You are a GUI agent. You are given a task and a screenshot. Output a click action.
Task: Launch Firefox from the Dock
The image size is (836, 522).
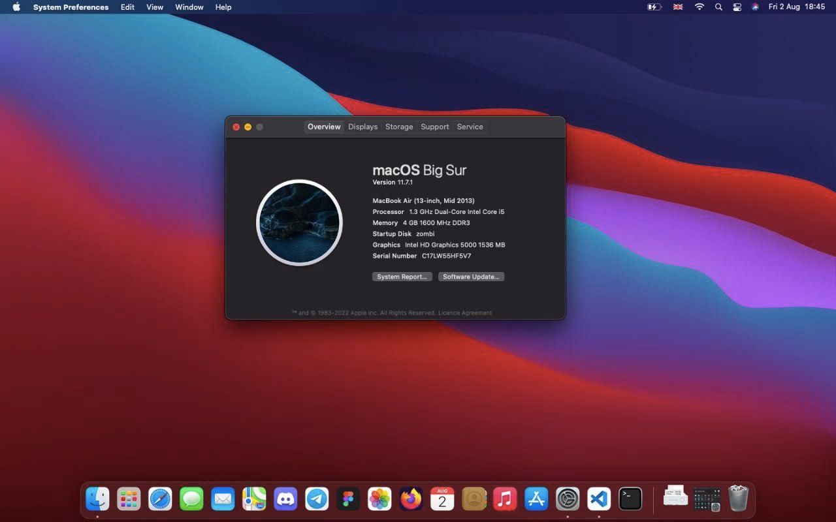[411, 499]
